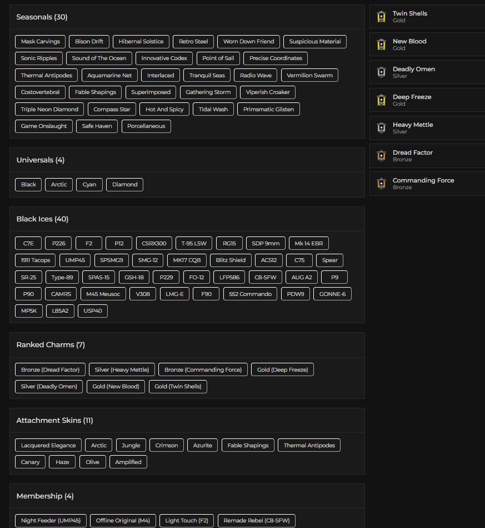Click the Seasonals (30) section heading
Screen dimensions: 485x528
(x=42, y=17)
